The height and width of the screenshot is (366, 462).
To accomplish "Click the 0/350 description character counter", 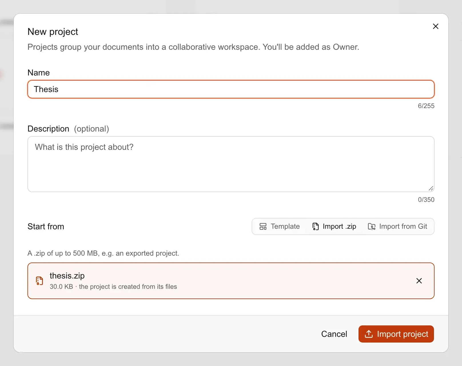I will click(x=426, y=200).
